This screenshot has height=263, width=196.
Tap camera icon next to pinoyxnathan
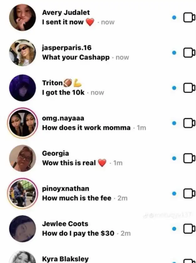(189, 193)
